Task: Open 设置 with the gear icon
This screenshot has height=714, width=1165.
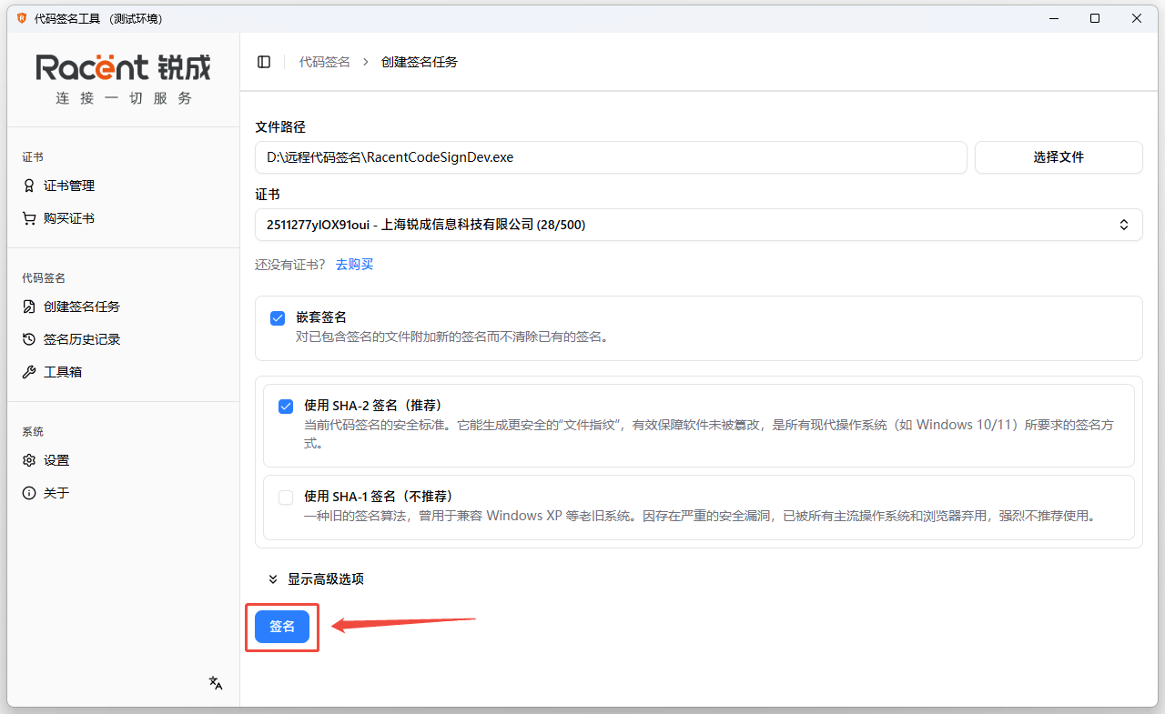Action: (28, 459)
